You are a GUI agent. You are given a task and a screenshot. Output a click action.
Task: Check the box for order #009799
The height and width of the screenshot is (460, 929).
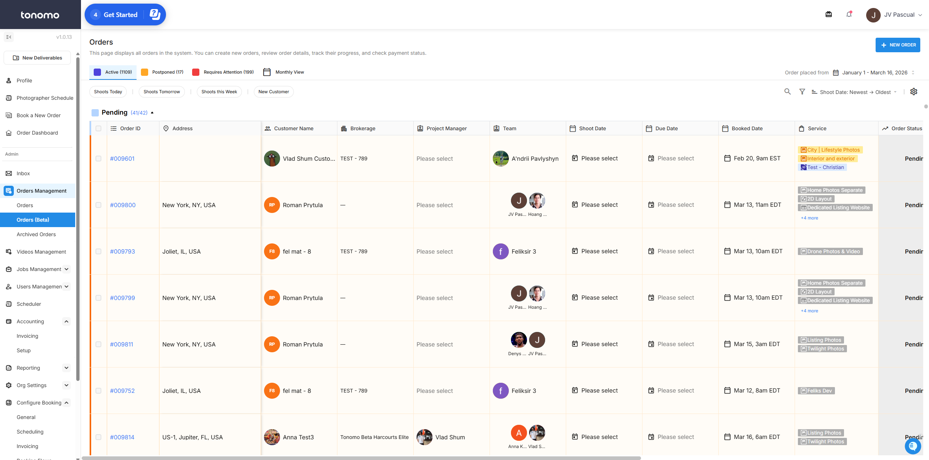98,298
